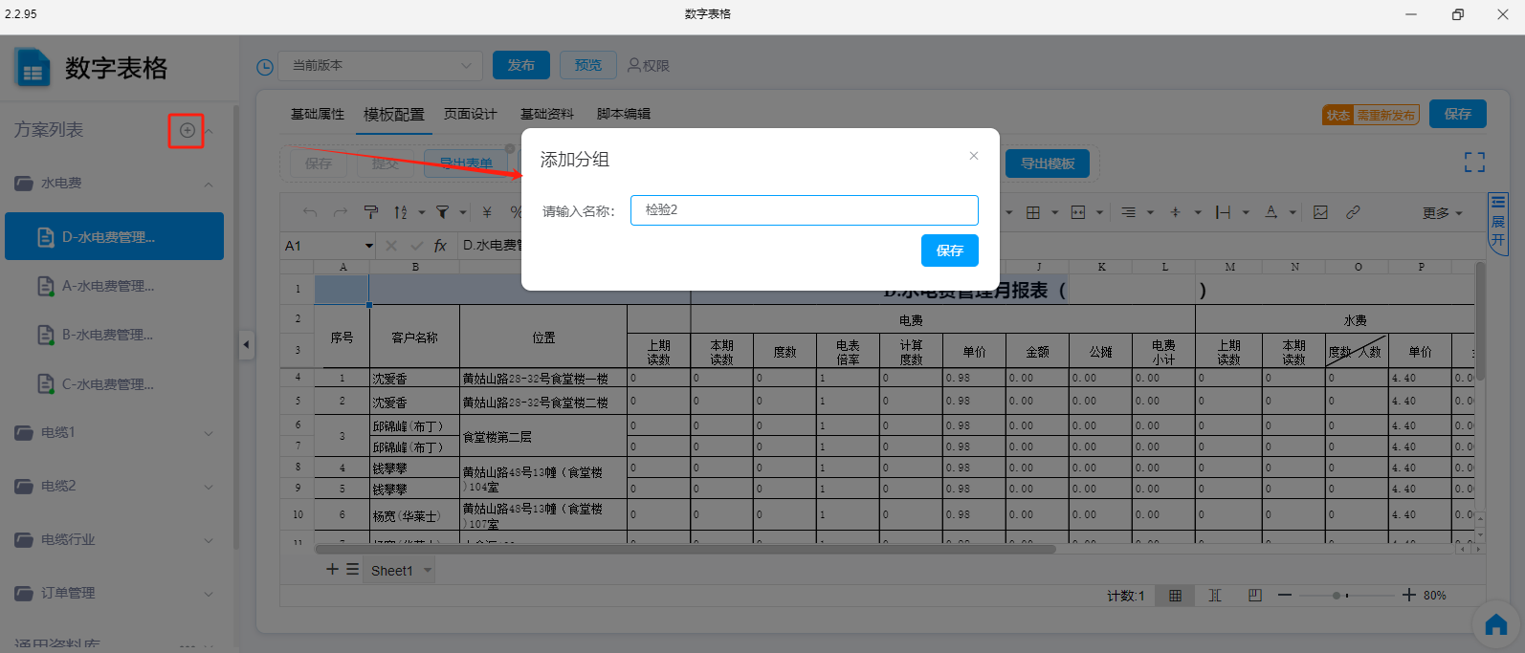Click the text alignment icon
This screenshot has height=653, width=1525.
pos(1129,212)
